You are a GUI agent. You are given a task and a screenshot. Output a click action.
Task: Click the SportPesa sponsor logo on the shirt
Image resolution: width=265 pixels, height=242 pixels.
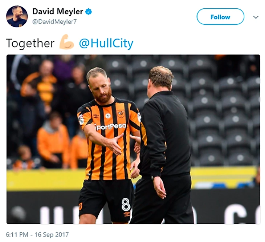click(111, 126)
